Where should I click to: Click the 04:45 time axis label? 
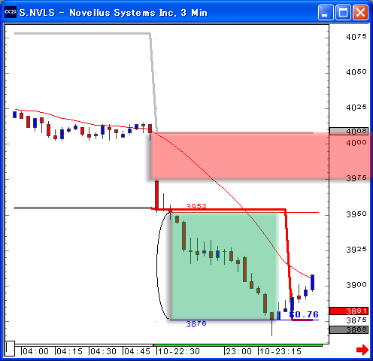point(137,351)
